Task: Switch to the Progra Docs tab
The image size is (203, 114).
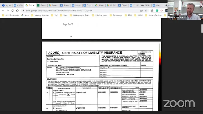Action: (65, 5)
